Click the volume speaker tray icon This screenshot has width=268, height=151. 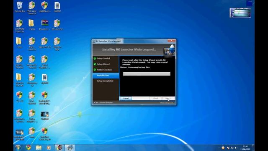[236, 148]
